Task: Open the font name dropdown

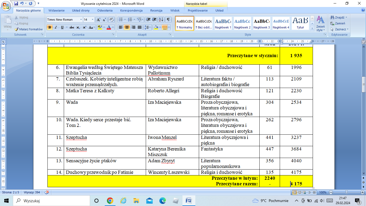Action: [x=81, y=20]
